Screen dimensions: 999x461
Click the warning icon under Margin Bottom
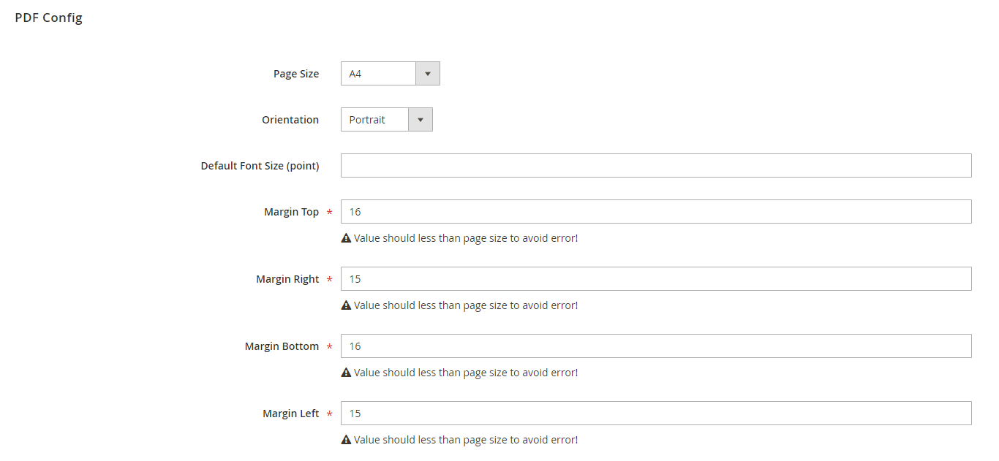tap(346, 373)
